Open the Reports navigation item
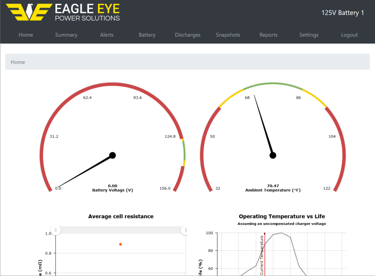 point(268,35)
